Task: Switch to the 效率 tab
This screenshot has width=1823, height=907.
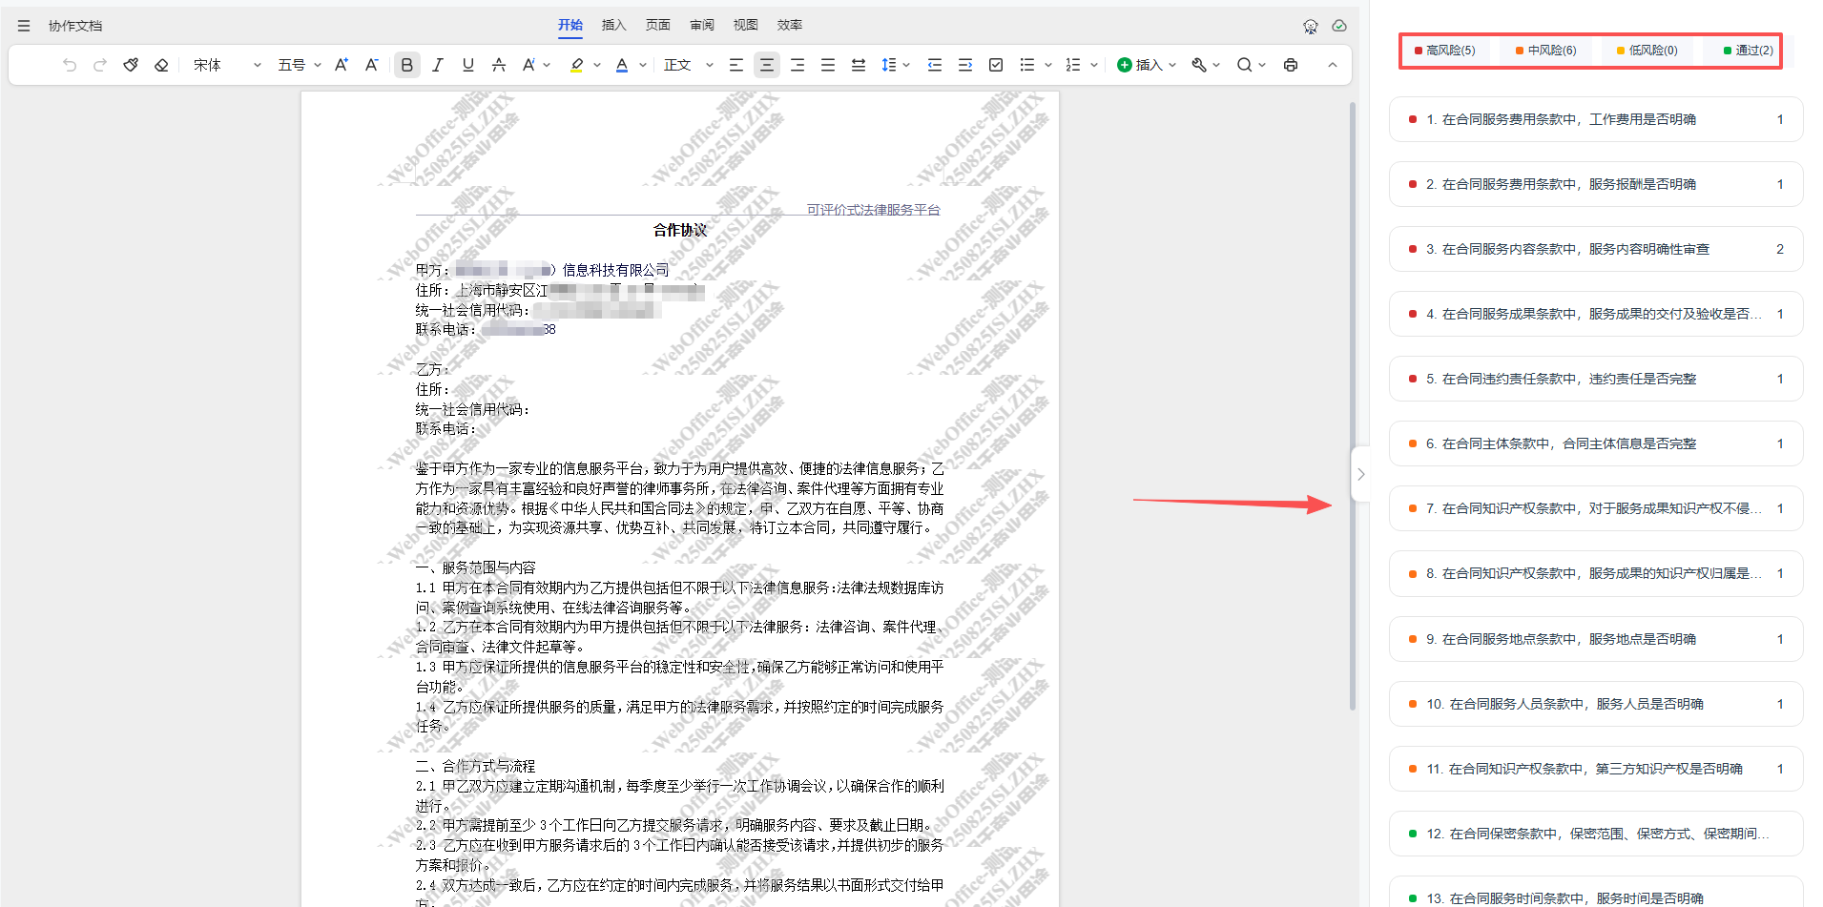Action: pyautogui.click(x=790, y=25)
